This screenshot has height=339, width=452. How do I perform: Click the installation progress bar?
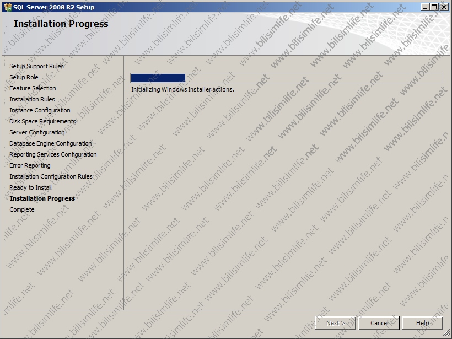click(x=287, y=78)
